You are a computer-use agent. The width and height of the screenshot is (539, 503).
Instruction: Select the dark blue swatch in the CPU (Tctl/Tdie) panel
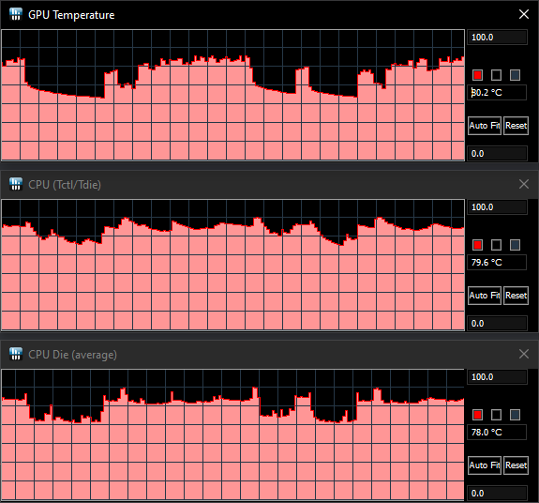(x=515, y=245)
